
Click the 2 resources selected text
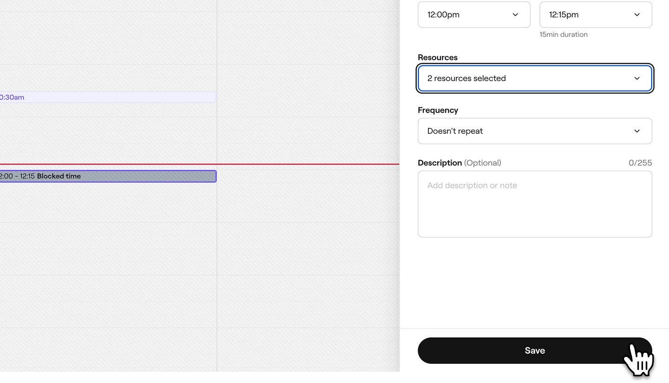tap(466, 78)
